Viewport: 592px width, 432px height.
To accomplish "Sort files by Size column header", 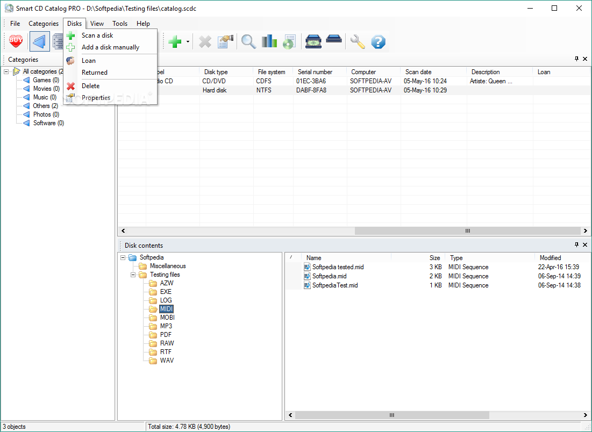I will pos(418,258).
